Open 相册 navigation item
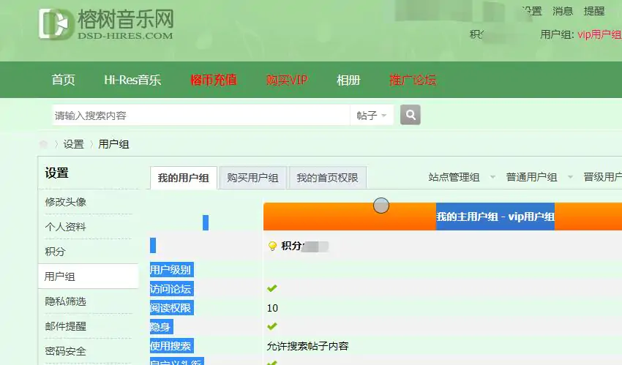Viewport: 622px width, 365px height. 348,80
